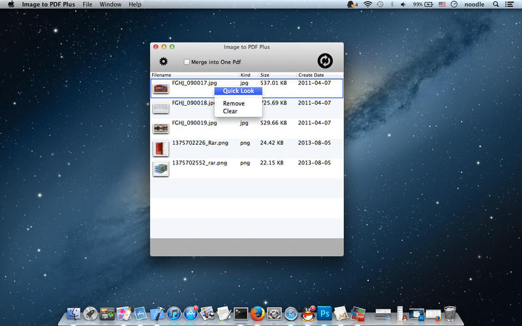Open the File menu
Viewport: 522px width, 326px height.
[x=87, y=5]
